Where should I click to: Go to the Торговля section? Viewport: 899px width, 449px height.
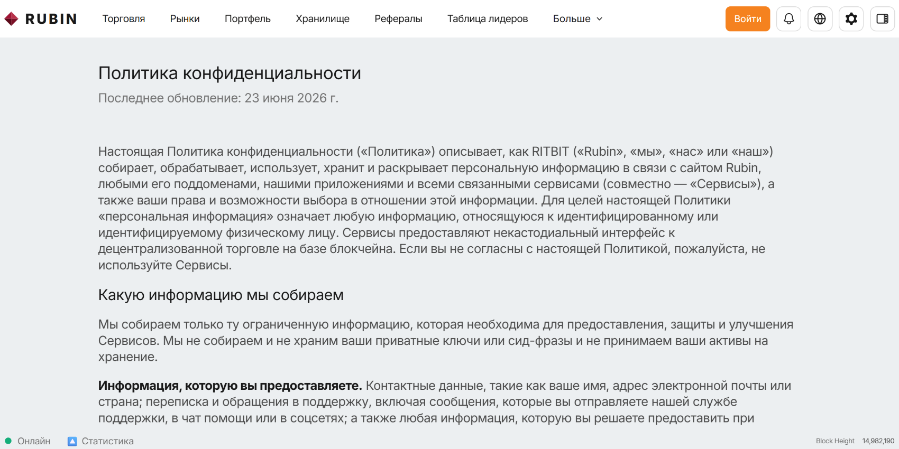[x=124, y=19]
